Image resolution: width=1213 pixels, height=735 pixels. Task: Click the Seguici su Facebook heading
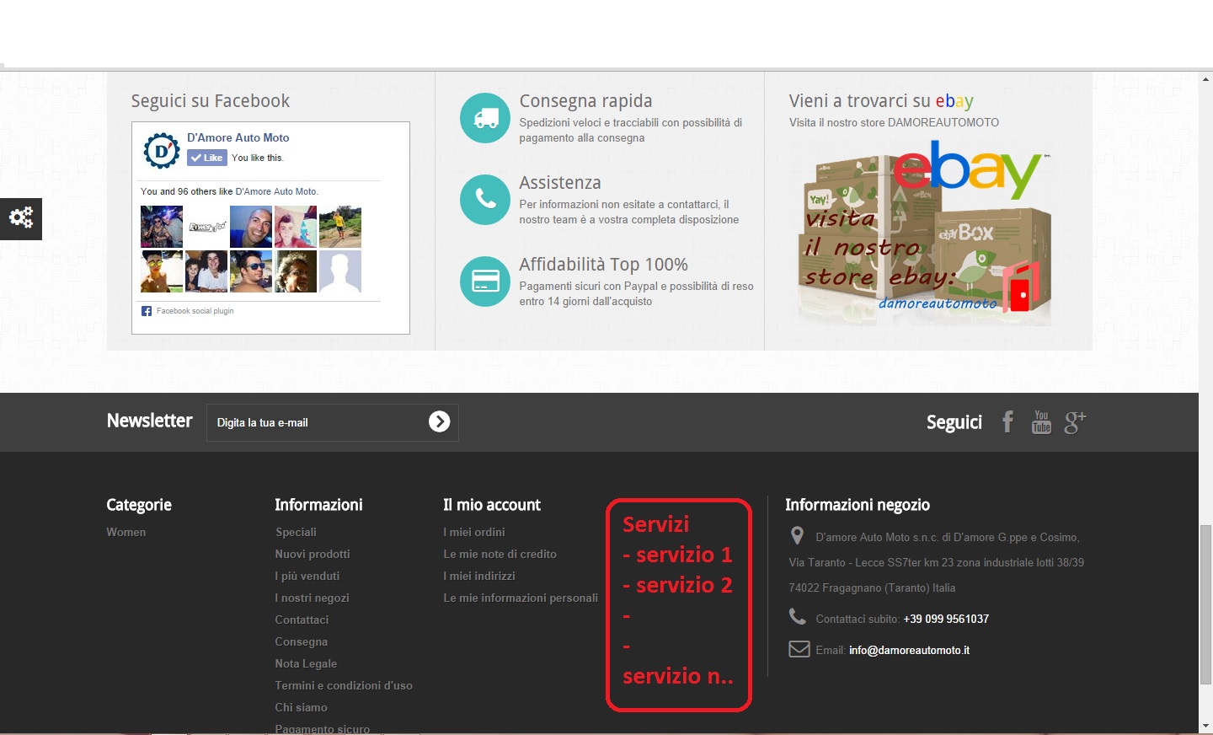211,101
